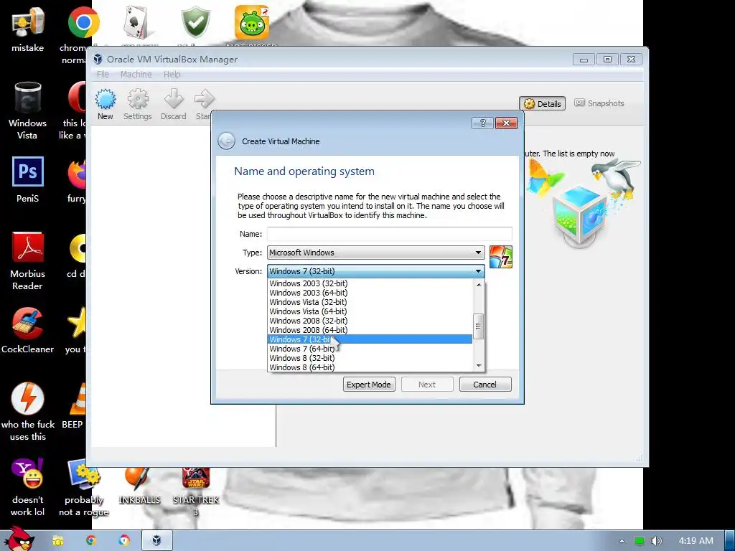Switch to the Details view button
Viewport: 735px width, 551px height.
[543, 103]
